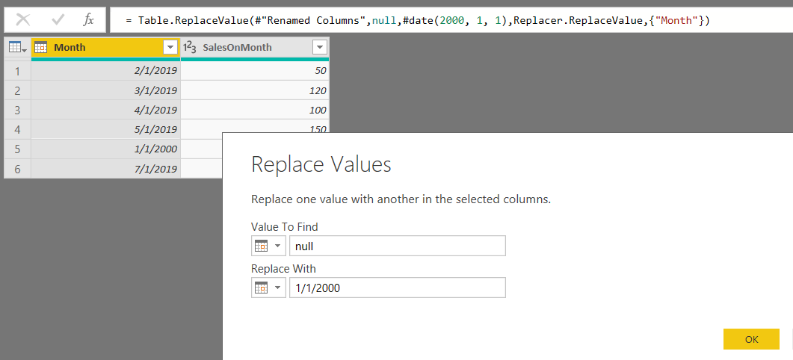Confirm the formula with checkmark icon
The image size is (793, 360).
(58, 19)
